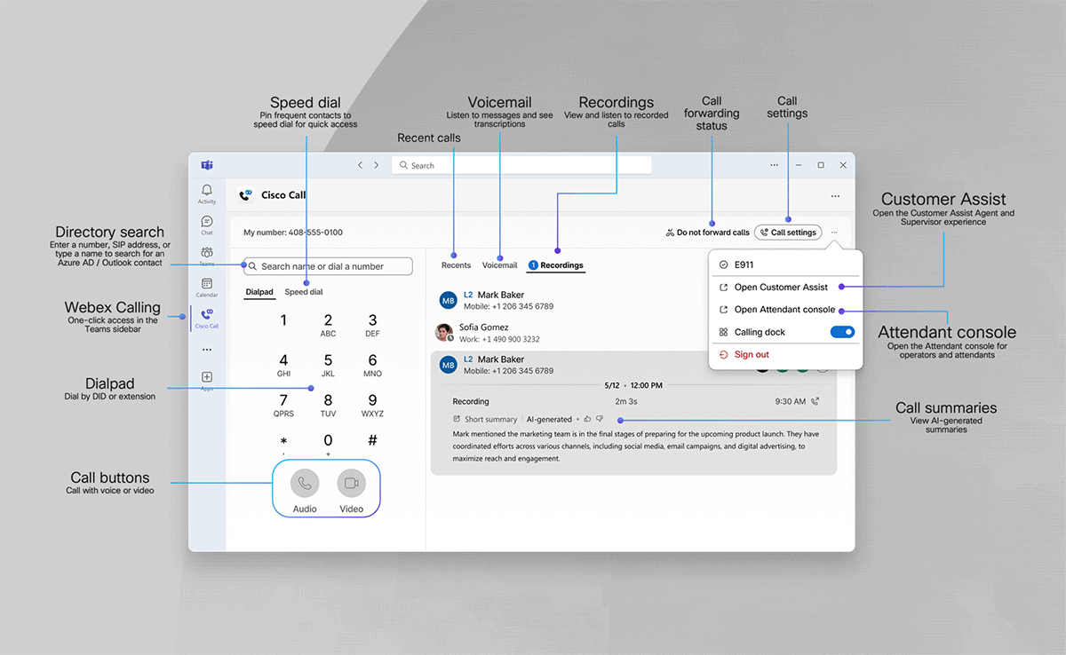The height and width of the screenshot is (655, 1066).
Task: Open the Activity bell in sidebar
Action: click(x=207, y=191)
